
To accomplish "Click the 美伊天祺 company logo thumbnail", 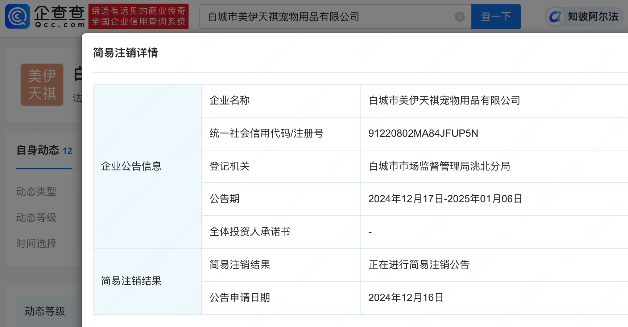I will click(x=42, y=85).
